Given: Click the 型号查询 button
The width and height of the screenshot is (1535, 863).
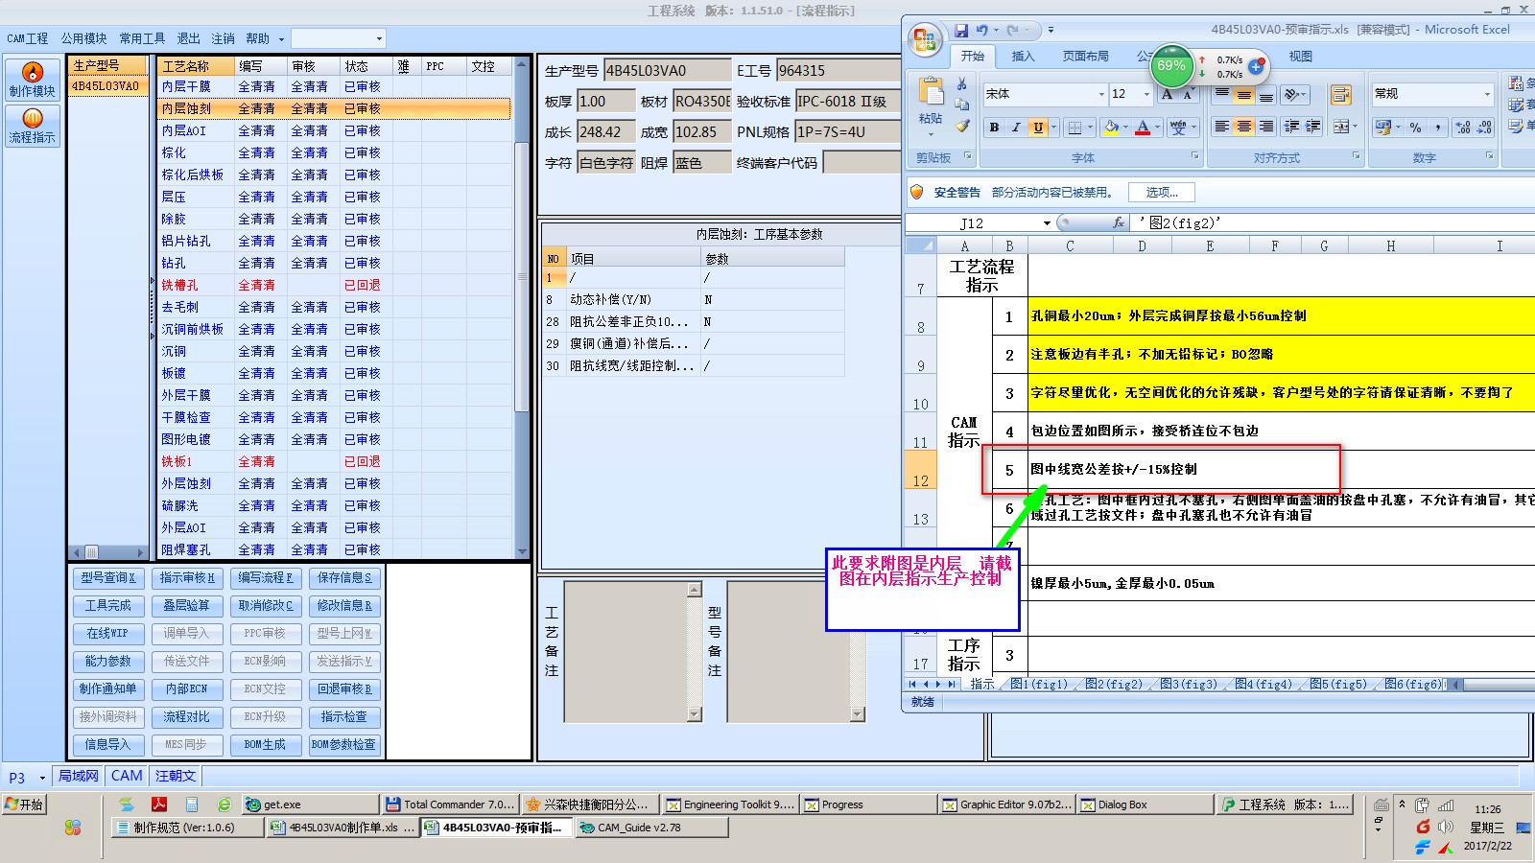Looking at the screenshot, I should pyautogui.click(x=108, y=577).
